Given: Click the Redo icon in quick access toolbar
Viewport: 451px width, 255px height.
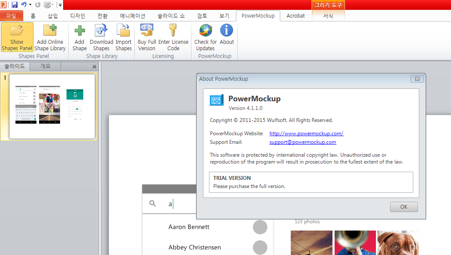Looking at the screenshot, I should click(x=38, y=5).
